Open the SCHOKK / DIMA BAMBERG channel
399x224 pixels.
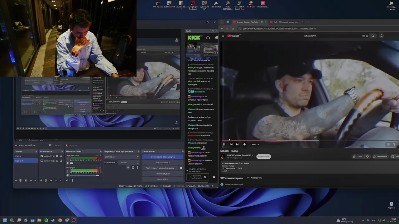pyautogui.click(x=239, y=155)
